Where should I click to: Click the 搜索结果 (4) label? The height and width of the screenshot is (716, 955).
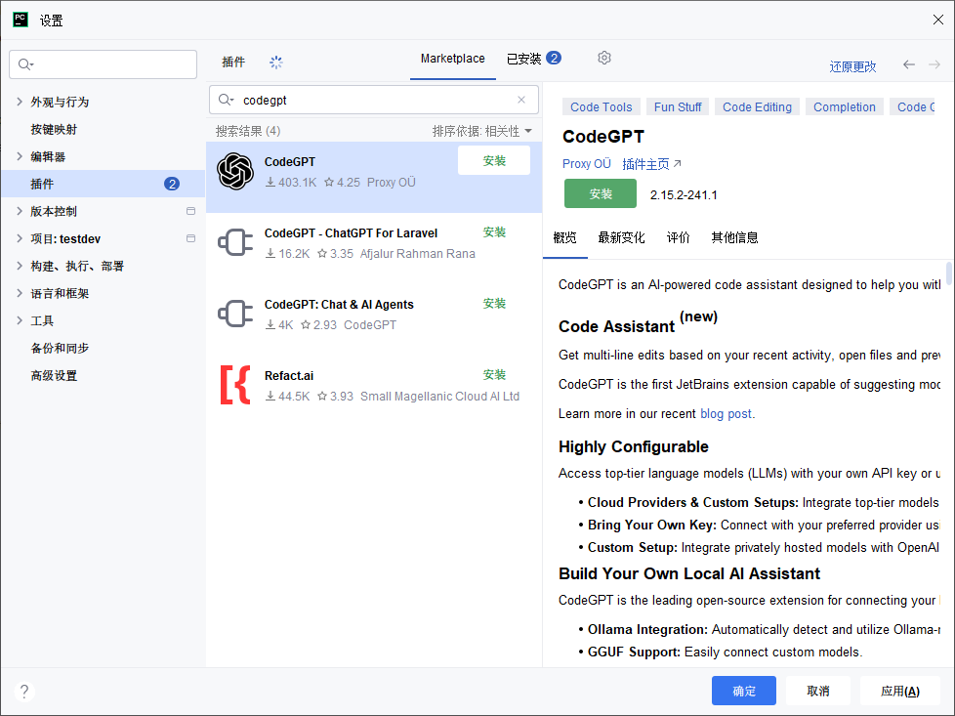click(248, 131)
